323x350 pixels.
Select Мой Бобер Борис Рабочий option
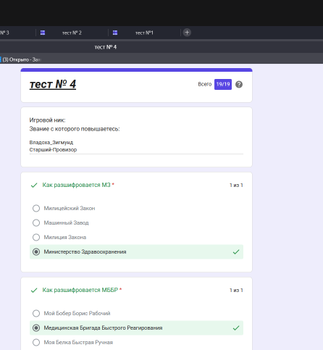click(x=36, y=313)
